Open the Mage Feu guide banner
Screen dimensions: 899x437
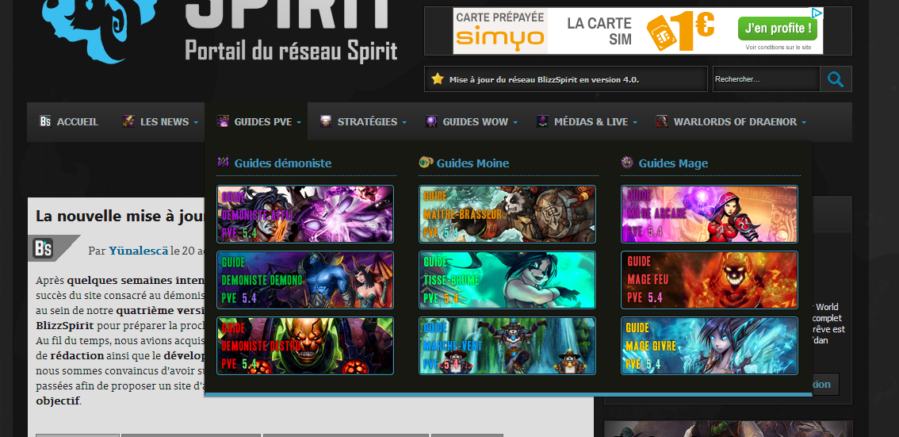[x=709, y=280]
